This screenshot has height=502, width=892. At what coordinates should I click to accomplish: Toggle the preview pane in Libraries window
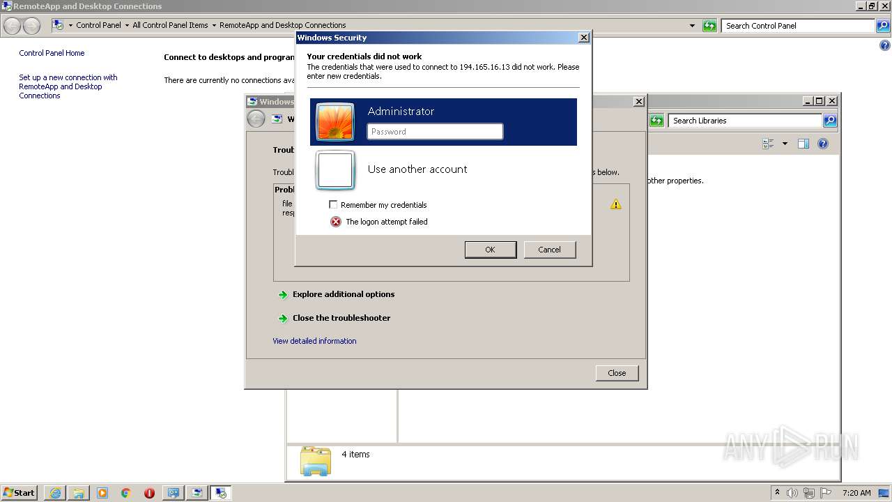pos(803,144)
